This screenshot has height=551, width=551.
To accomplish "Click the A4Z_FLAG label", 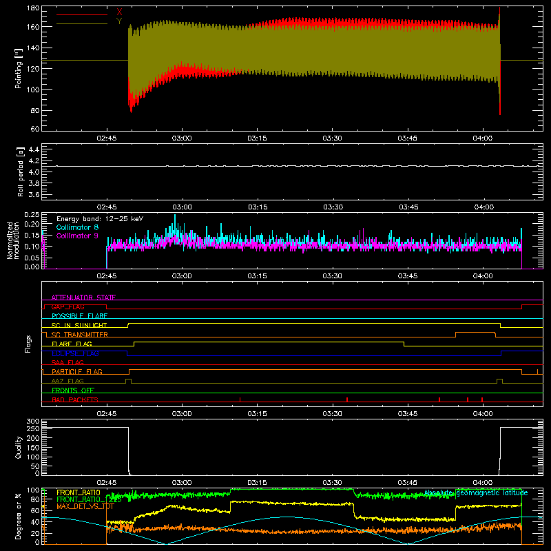I will (67, 381).
